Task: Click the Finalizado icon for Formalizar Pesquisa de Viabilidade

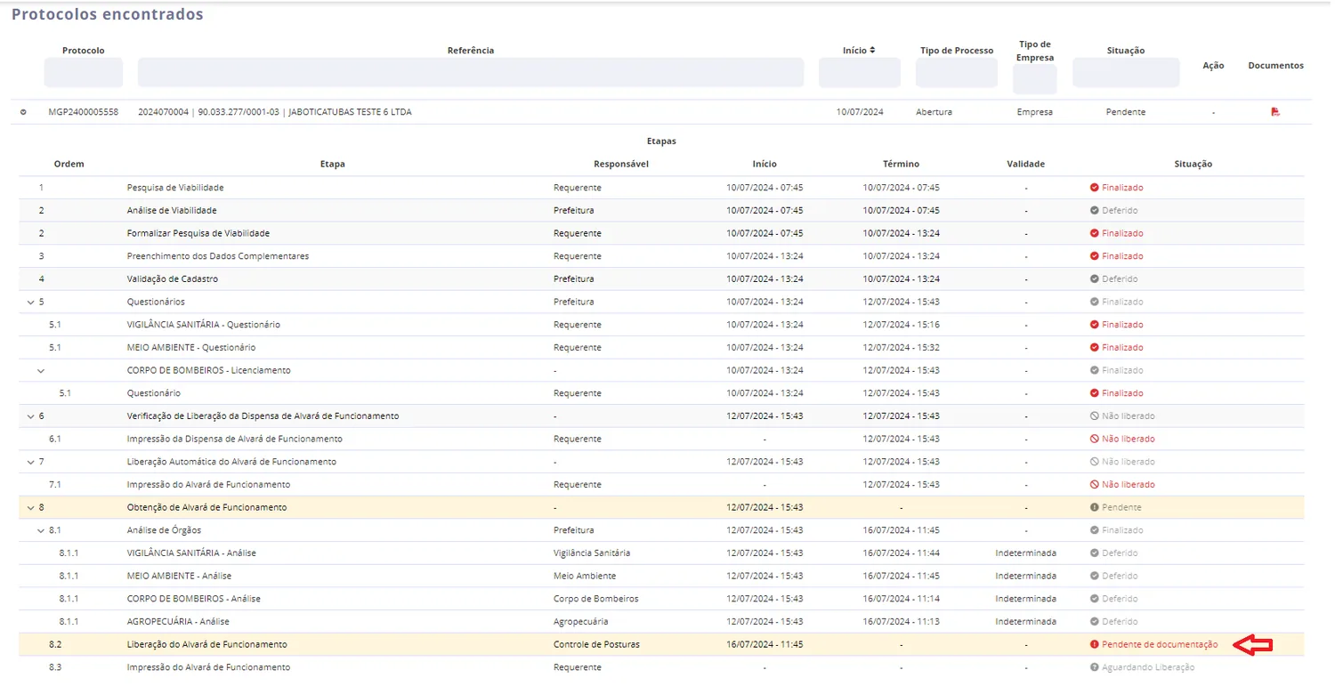Action: (x=1095, y=233)
